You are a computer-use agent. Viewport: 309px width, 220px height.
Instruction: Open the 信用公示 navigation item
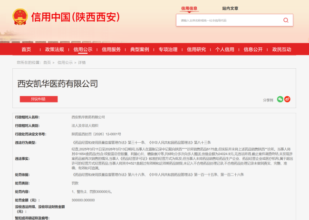[83, 49]
